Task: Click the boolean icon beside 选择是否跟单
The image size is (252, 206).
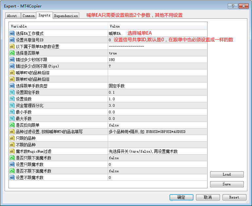Action: (x=12, y=53)
